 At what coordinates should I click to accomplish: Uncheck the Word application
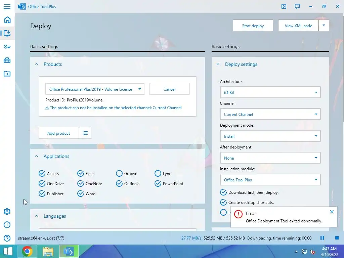pos(81,194)
